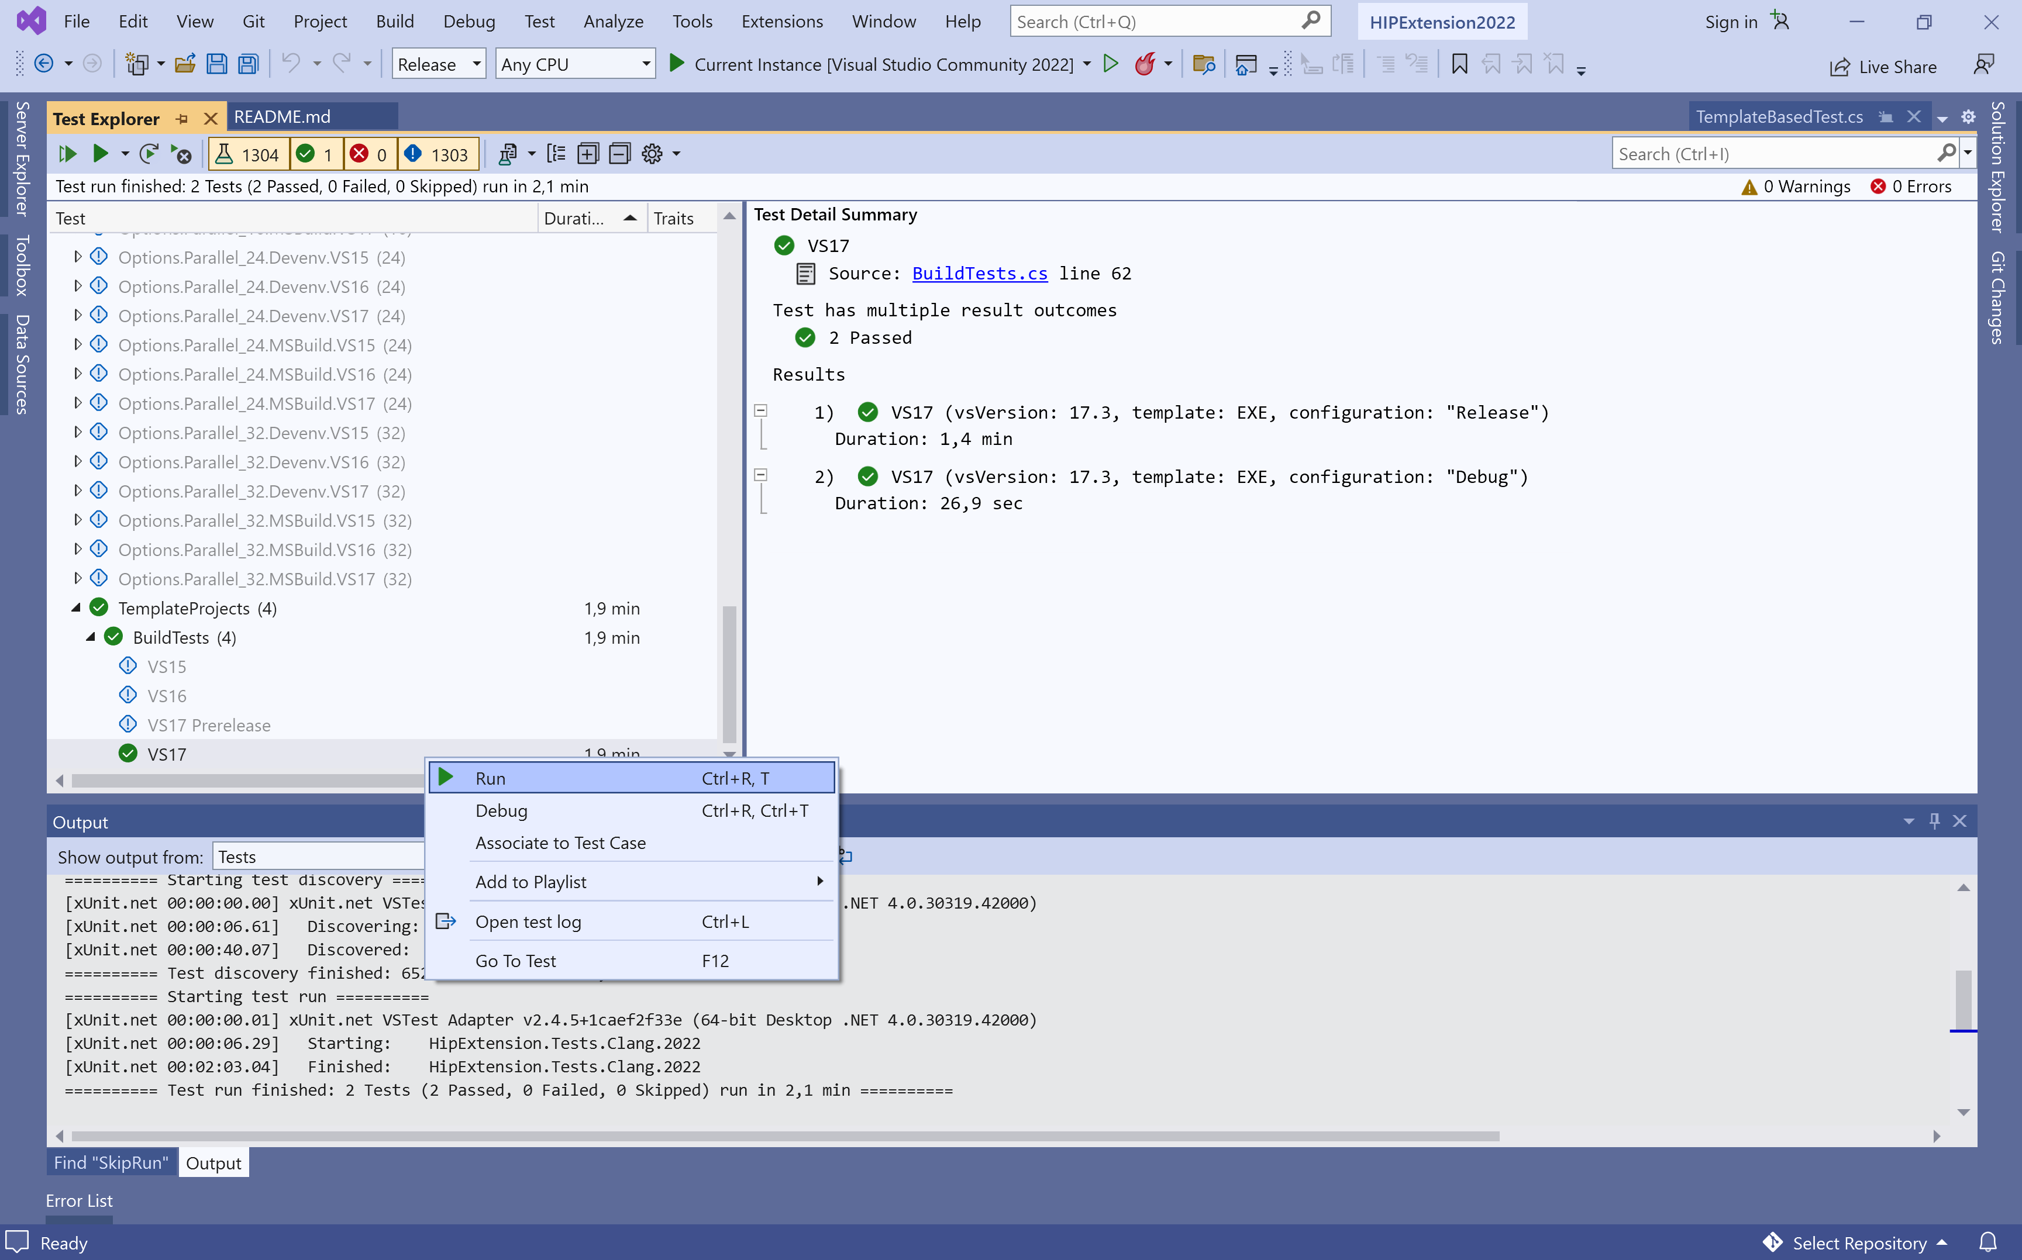
Task: Click Cancel test run icon
Action: pos(181,154)
